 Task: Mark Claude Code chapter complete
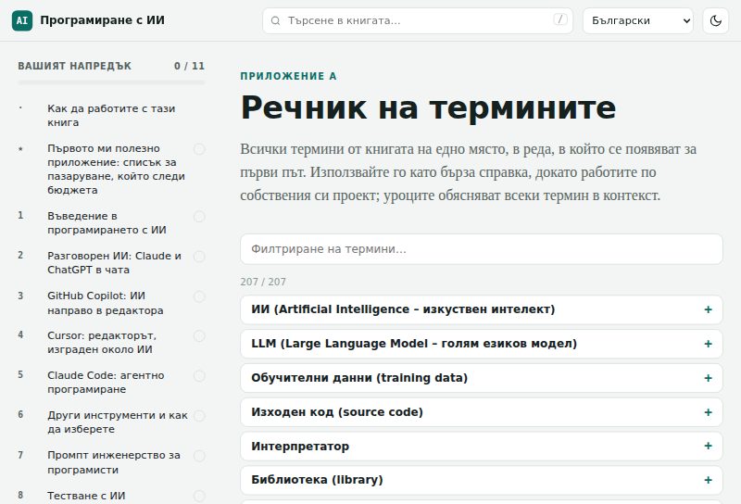pyautogui.click(x=199, y=376)
